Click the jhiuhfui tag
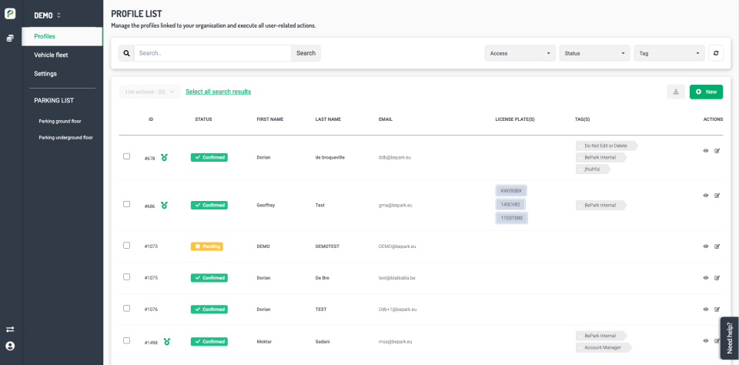739x365 pixels. click(x=593, y=169)
